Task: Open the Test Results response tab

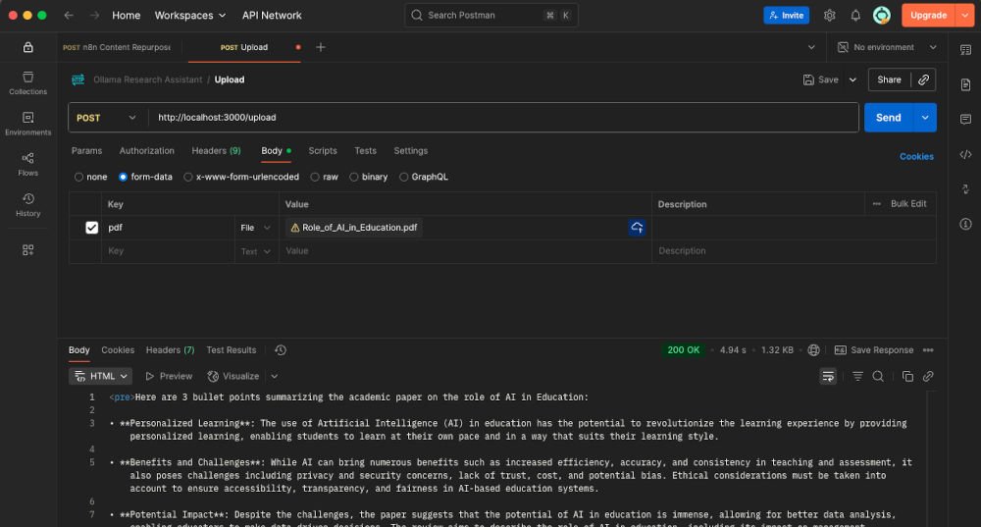Action: tap(232, 350)
